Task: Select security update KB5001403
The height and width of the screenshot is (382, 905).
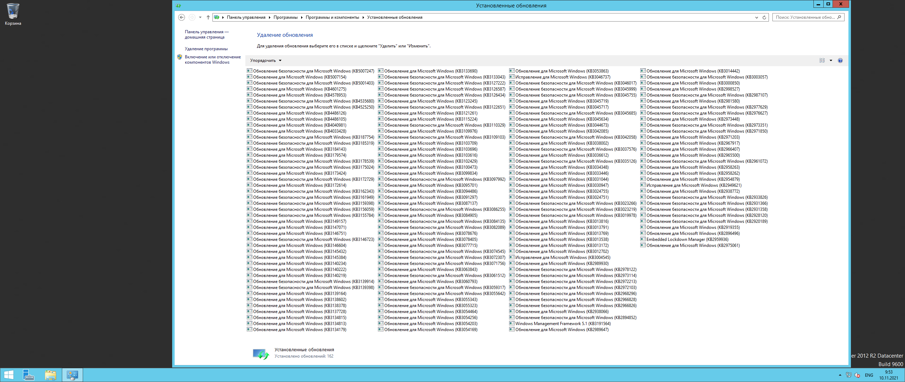Action: coord(310,83)
